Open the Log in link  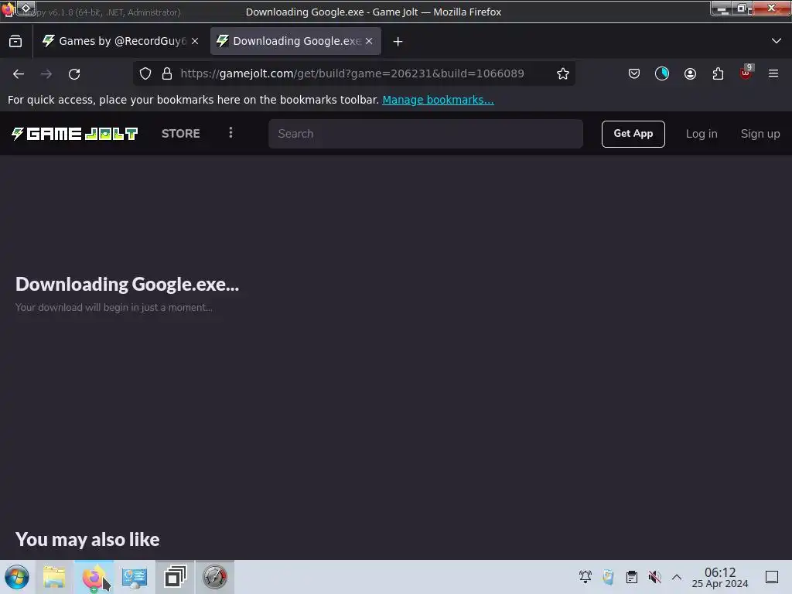pos(702,134)
